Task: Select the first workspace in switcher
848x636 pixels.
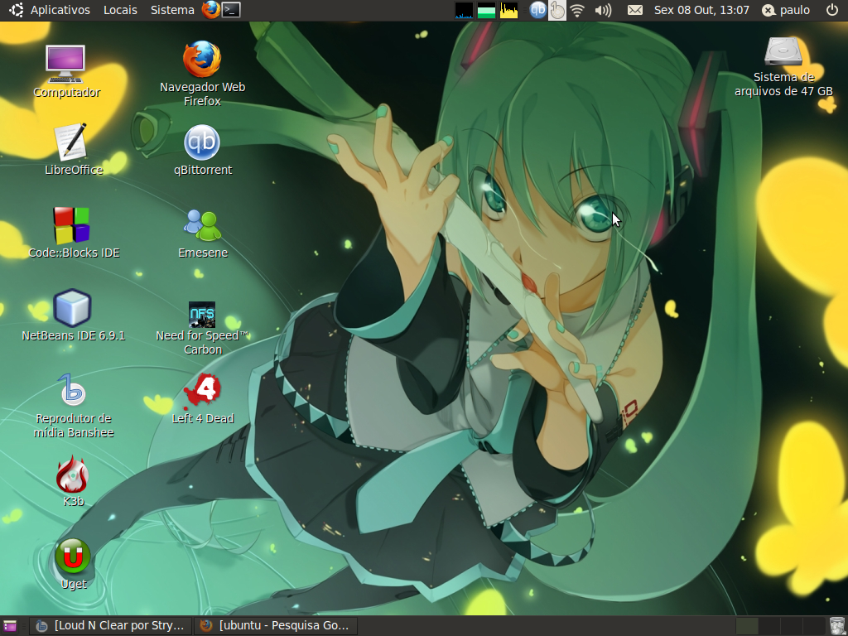Action: point(747,626)
